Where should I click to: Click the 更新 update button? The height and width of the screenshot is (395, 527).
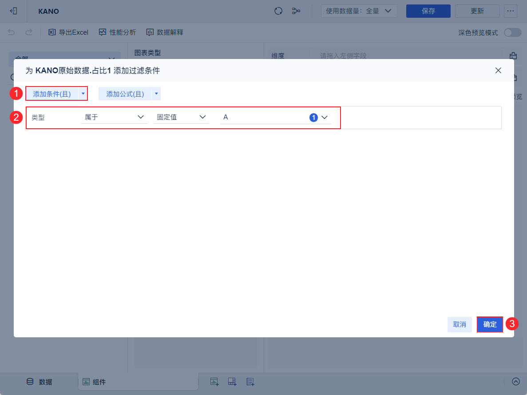coord(477,11)
